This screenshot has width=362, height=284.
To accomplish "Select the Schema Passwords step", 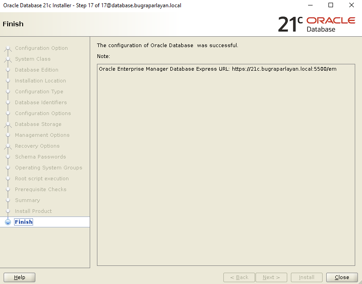I will tap(40, 157).
